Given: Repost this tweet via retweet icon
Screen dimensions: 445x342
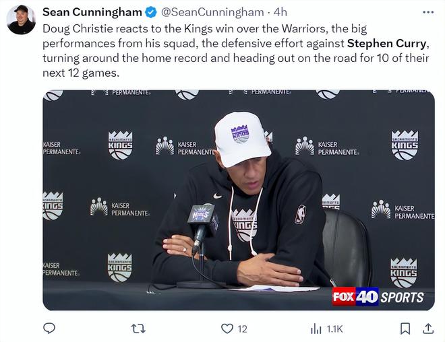Looking at the screenshot, I should pos(138,329).
